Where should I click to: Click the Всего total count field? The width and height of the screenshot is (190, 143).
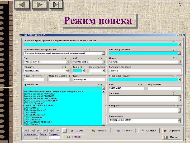(44, 137)
